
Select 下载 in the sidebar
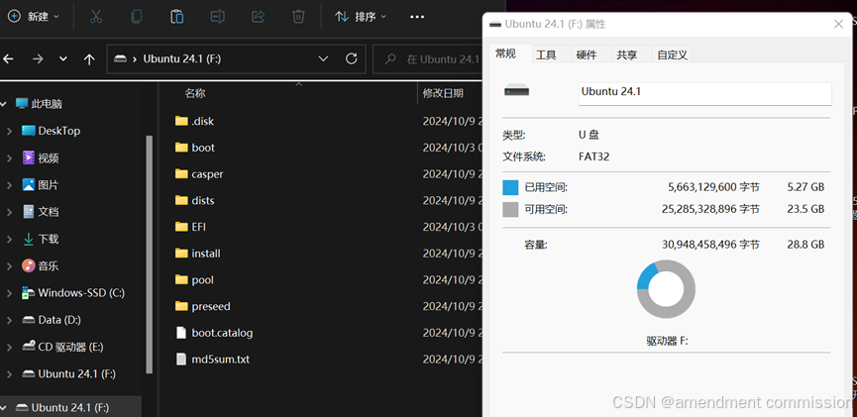pyautogui.click(x=41, y=239)
